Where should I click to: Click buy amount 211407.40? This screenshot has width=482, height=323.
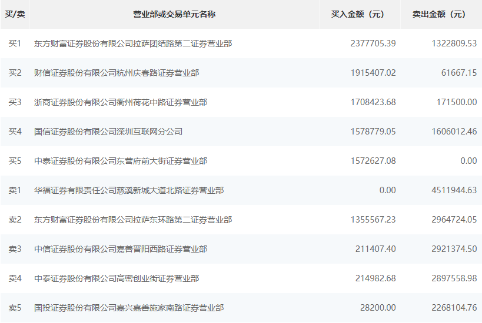tap(375, 249)
